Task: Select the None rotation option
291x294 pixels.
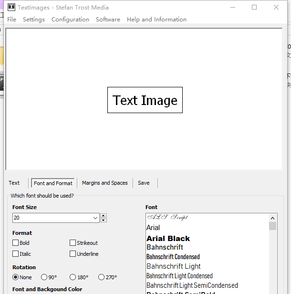Action: pyautogui.click(x=16, y=277)
